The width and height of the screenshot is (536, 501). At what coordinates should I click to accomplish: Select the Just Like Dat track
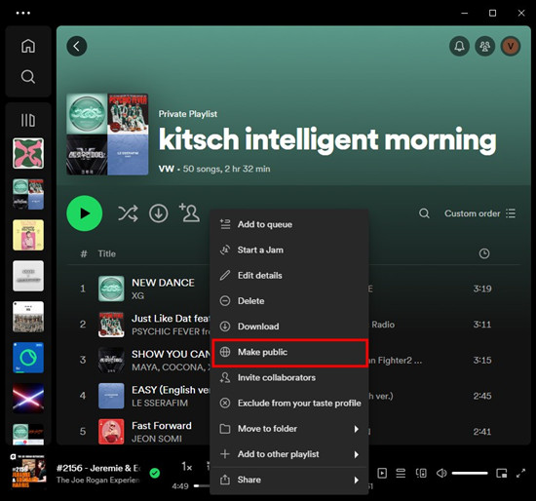171,319
